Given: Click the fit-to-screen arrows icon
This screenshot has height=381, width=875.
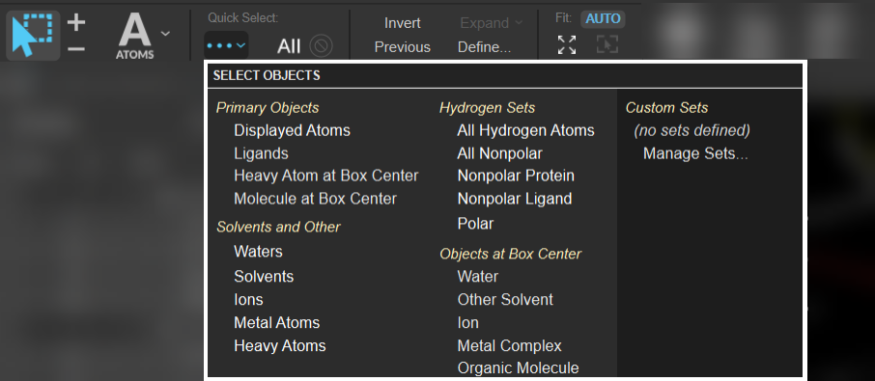Looking at the screenshot, I should click(567, 44).
